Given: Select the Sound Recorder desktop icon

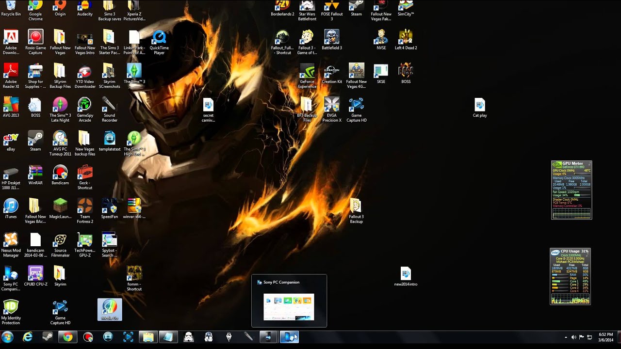Looking at the screenshot, I should pyautogui.click(x=110, y=110).
